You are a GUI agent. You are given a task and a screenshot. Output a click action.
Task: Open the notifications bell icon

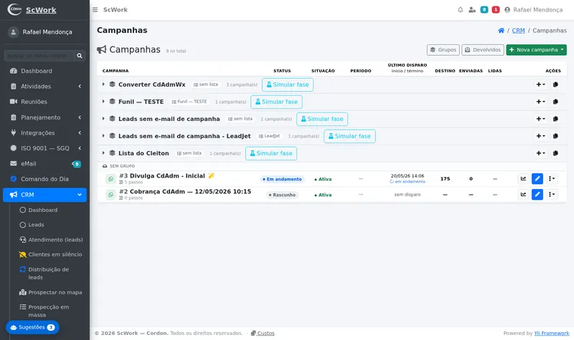pyautogui.click(x=460, y=10)
